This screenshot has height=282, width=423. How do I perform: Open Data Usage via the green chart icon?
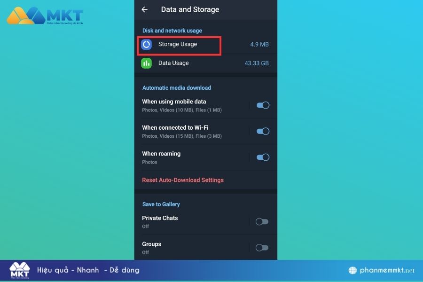(x=146, y=63)
